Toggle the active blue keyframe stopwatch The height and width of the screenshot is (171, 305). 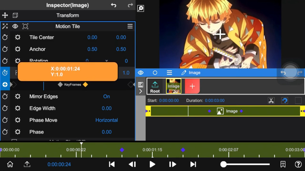click(5, 73)
